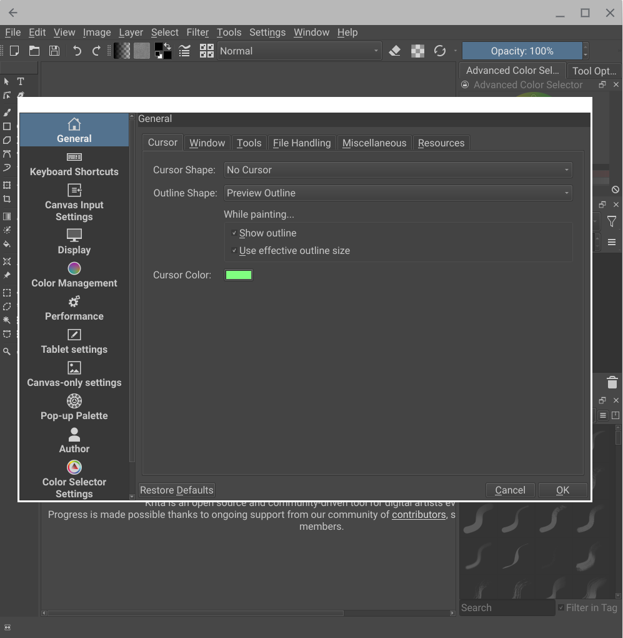This screenshot has height=638, width=623.
Task: Disable the Show outline checkbox
Action: pos(234,233)
